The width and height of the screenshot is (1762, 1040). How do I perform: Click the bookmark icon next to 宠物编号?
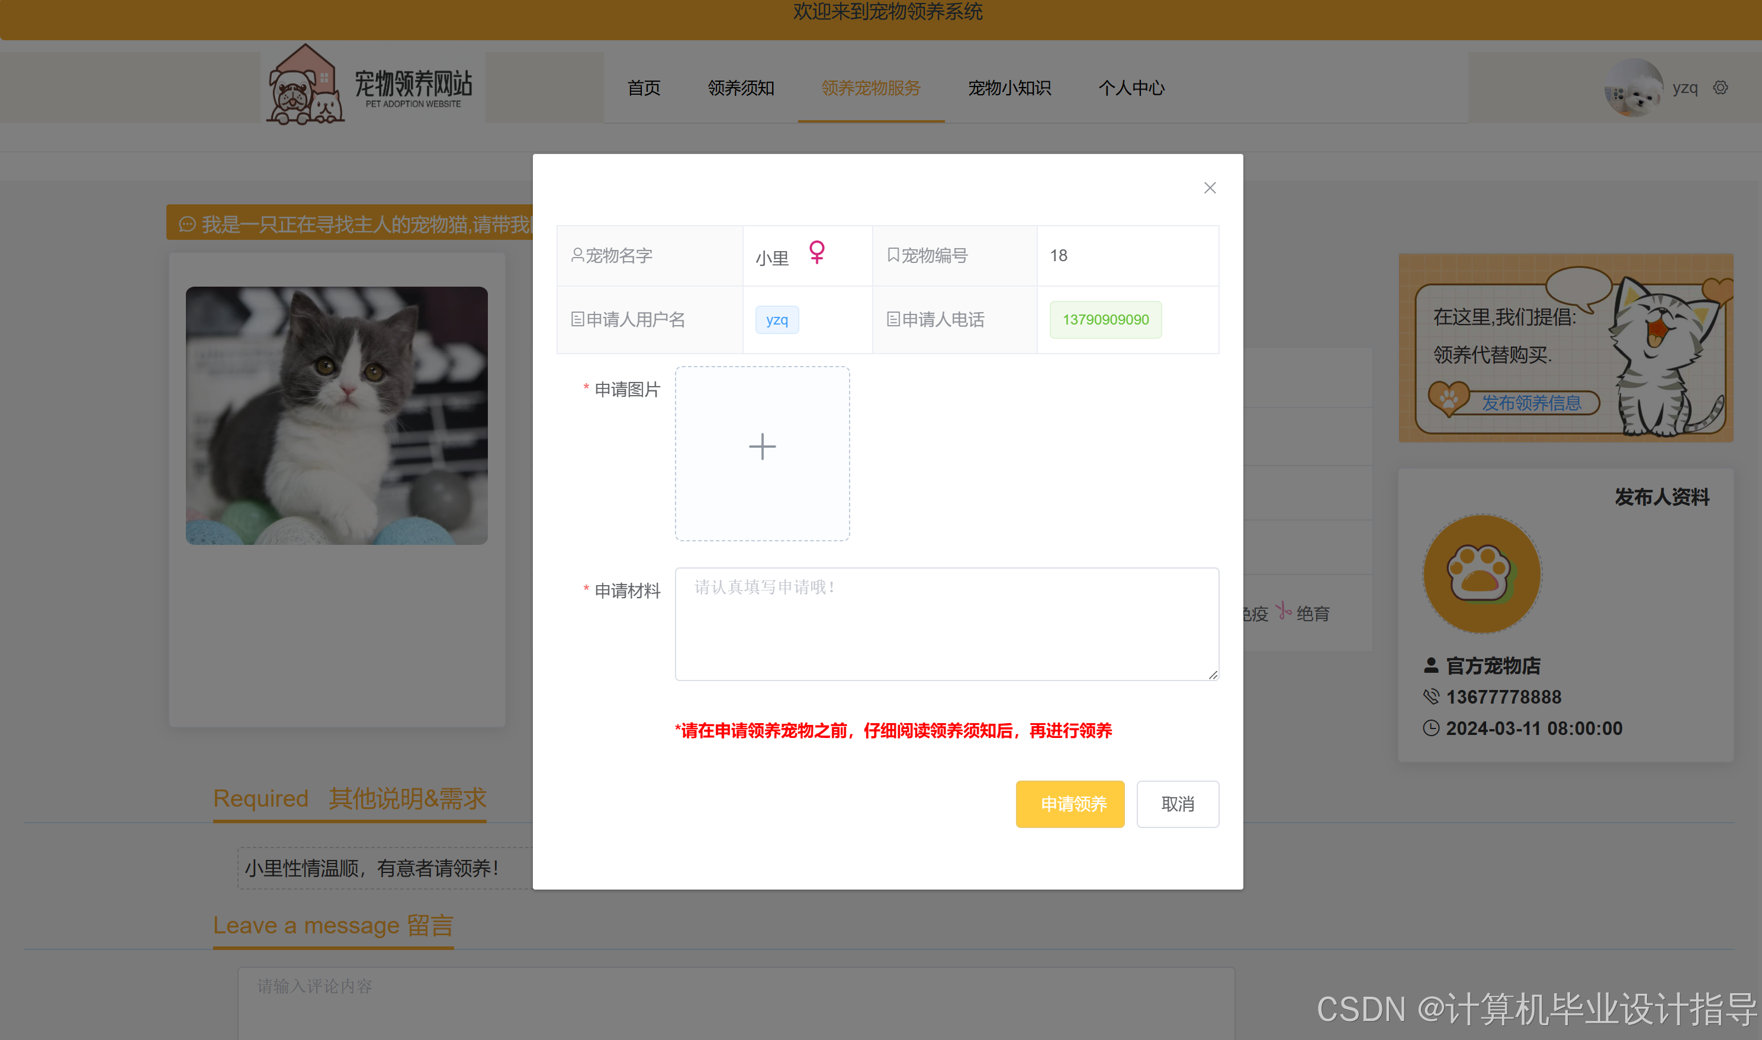pyautogui.click(x=893, y=255)
